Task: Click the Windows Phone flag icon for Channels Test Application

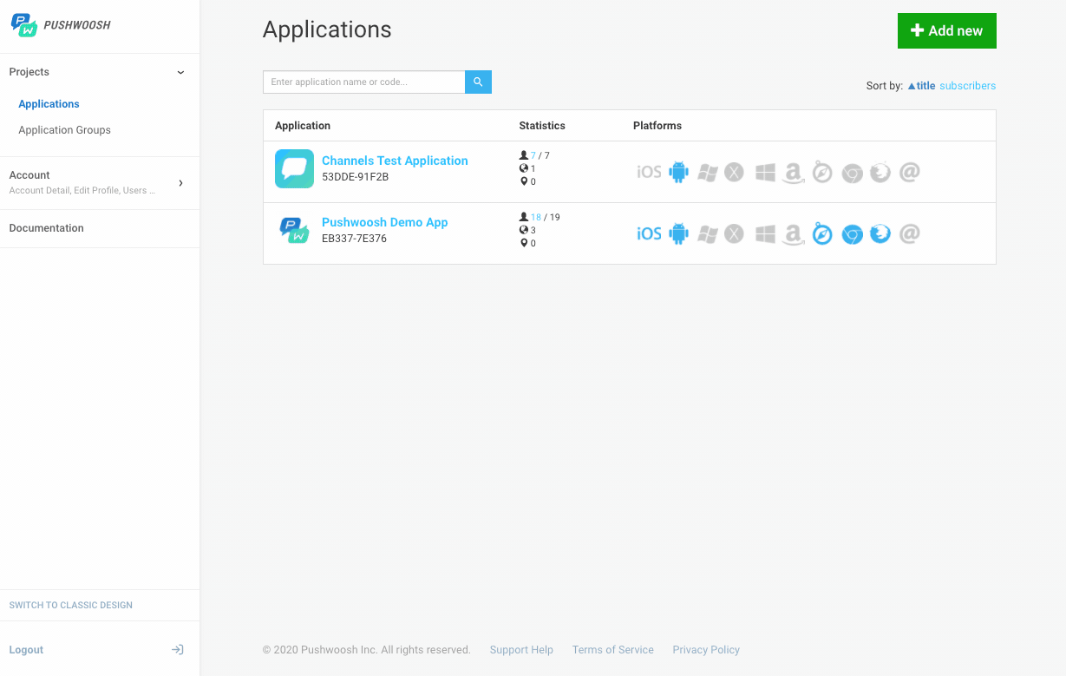Action: coord(708,173)
